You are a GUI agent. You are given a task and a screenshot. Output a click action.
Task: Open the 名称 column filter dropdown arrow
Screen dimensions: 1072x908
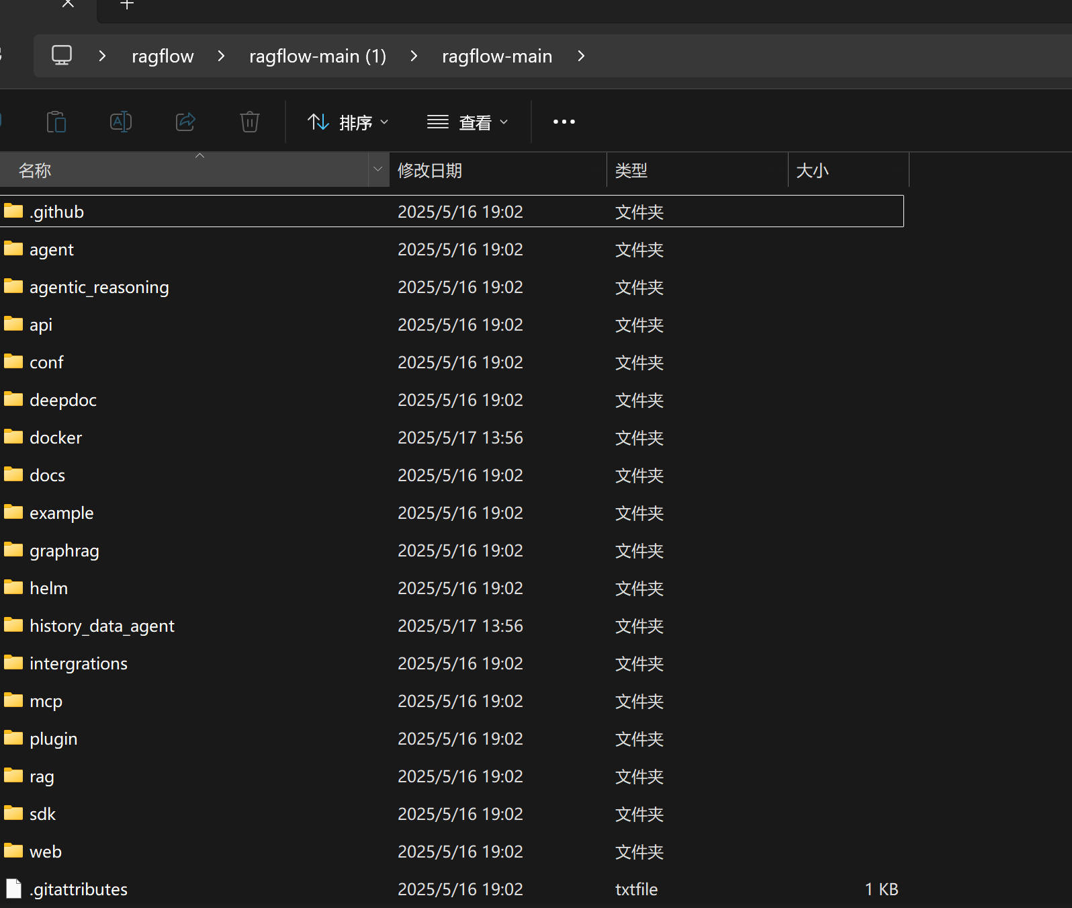tap(378, 170)
